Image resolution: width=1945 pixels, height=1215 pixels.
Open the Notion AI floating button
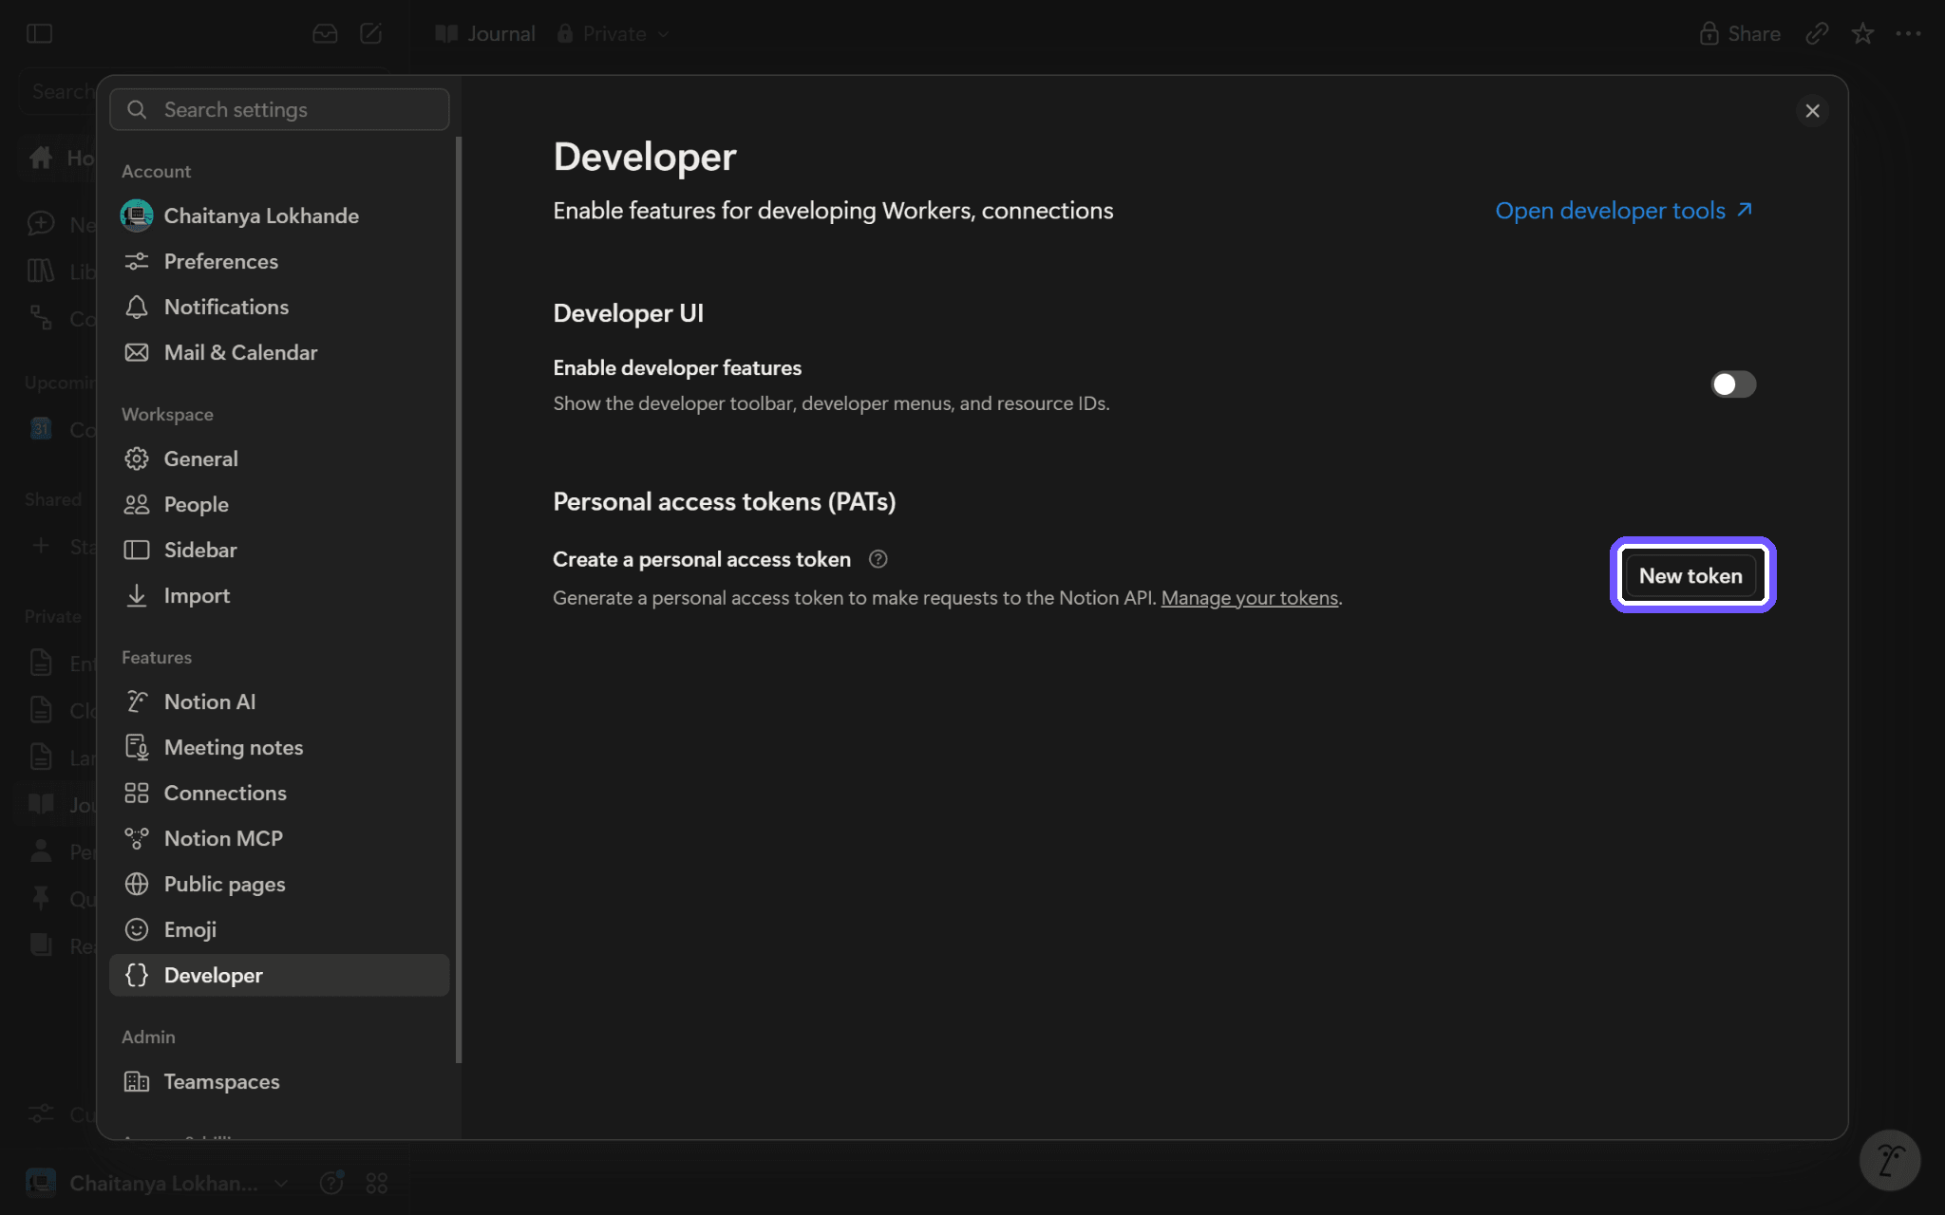[1890, 1159]
